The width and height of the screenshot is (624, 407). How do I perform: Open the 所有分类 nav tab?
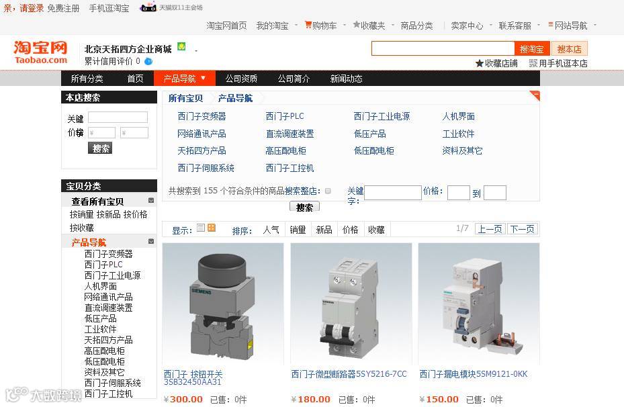[87, 79]
